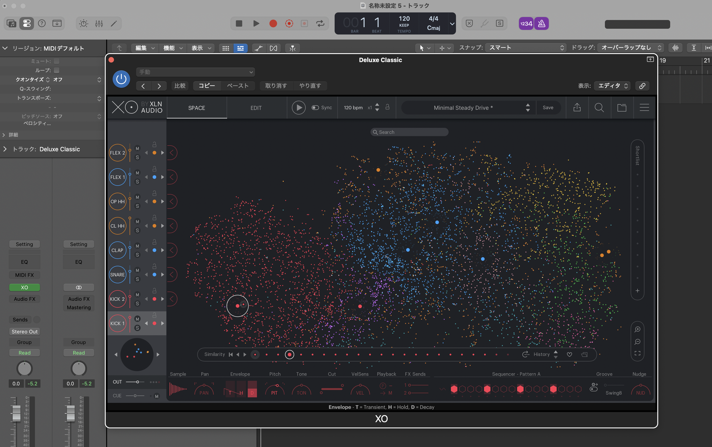712x447 pixels.
Task: Click the plugin link chain icon
Action: click(x=642, y=86)
